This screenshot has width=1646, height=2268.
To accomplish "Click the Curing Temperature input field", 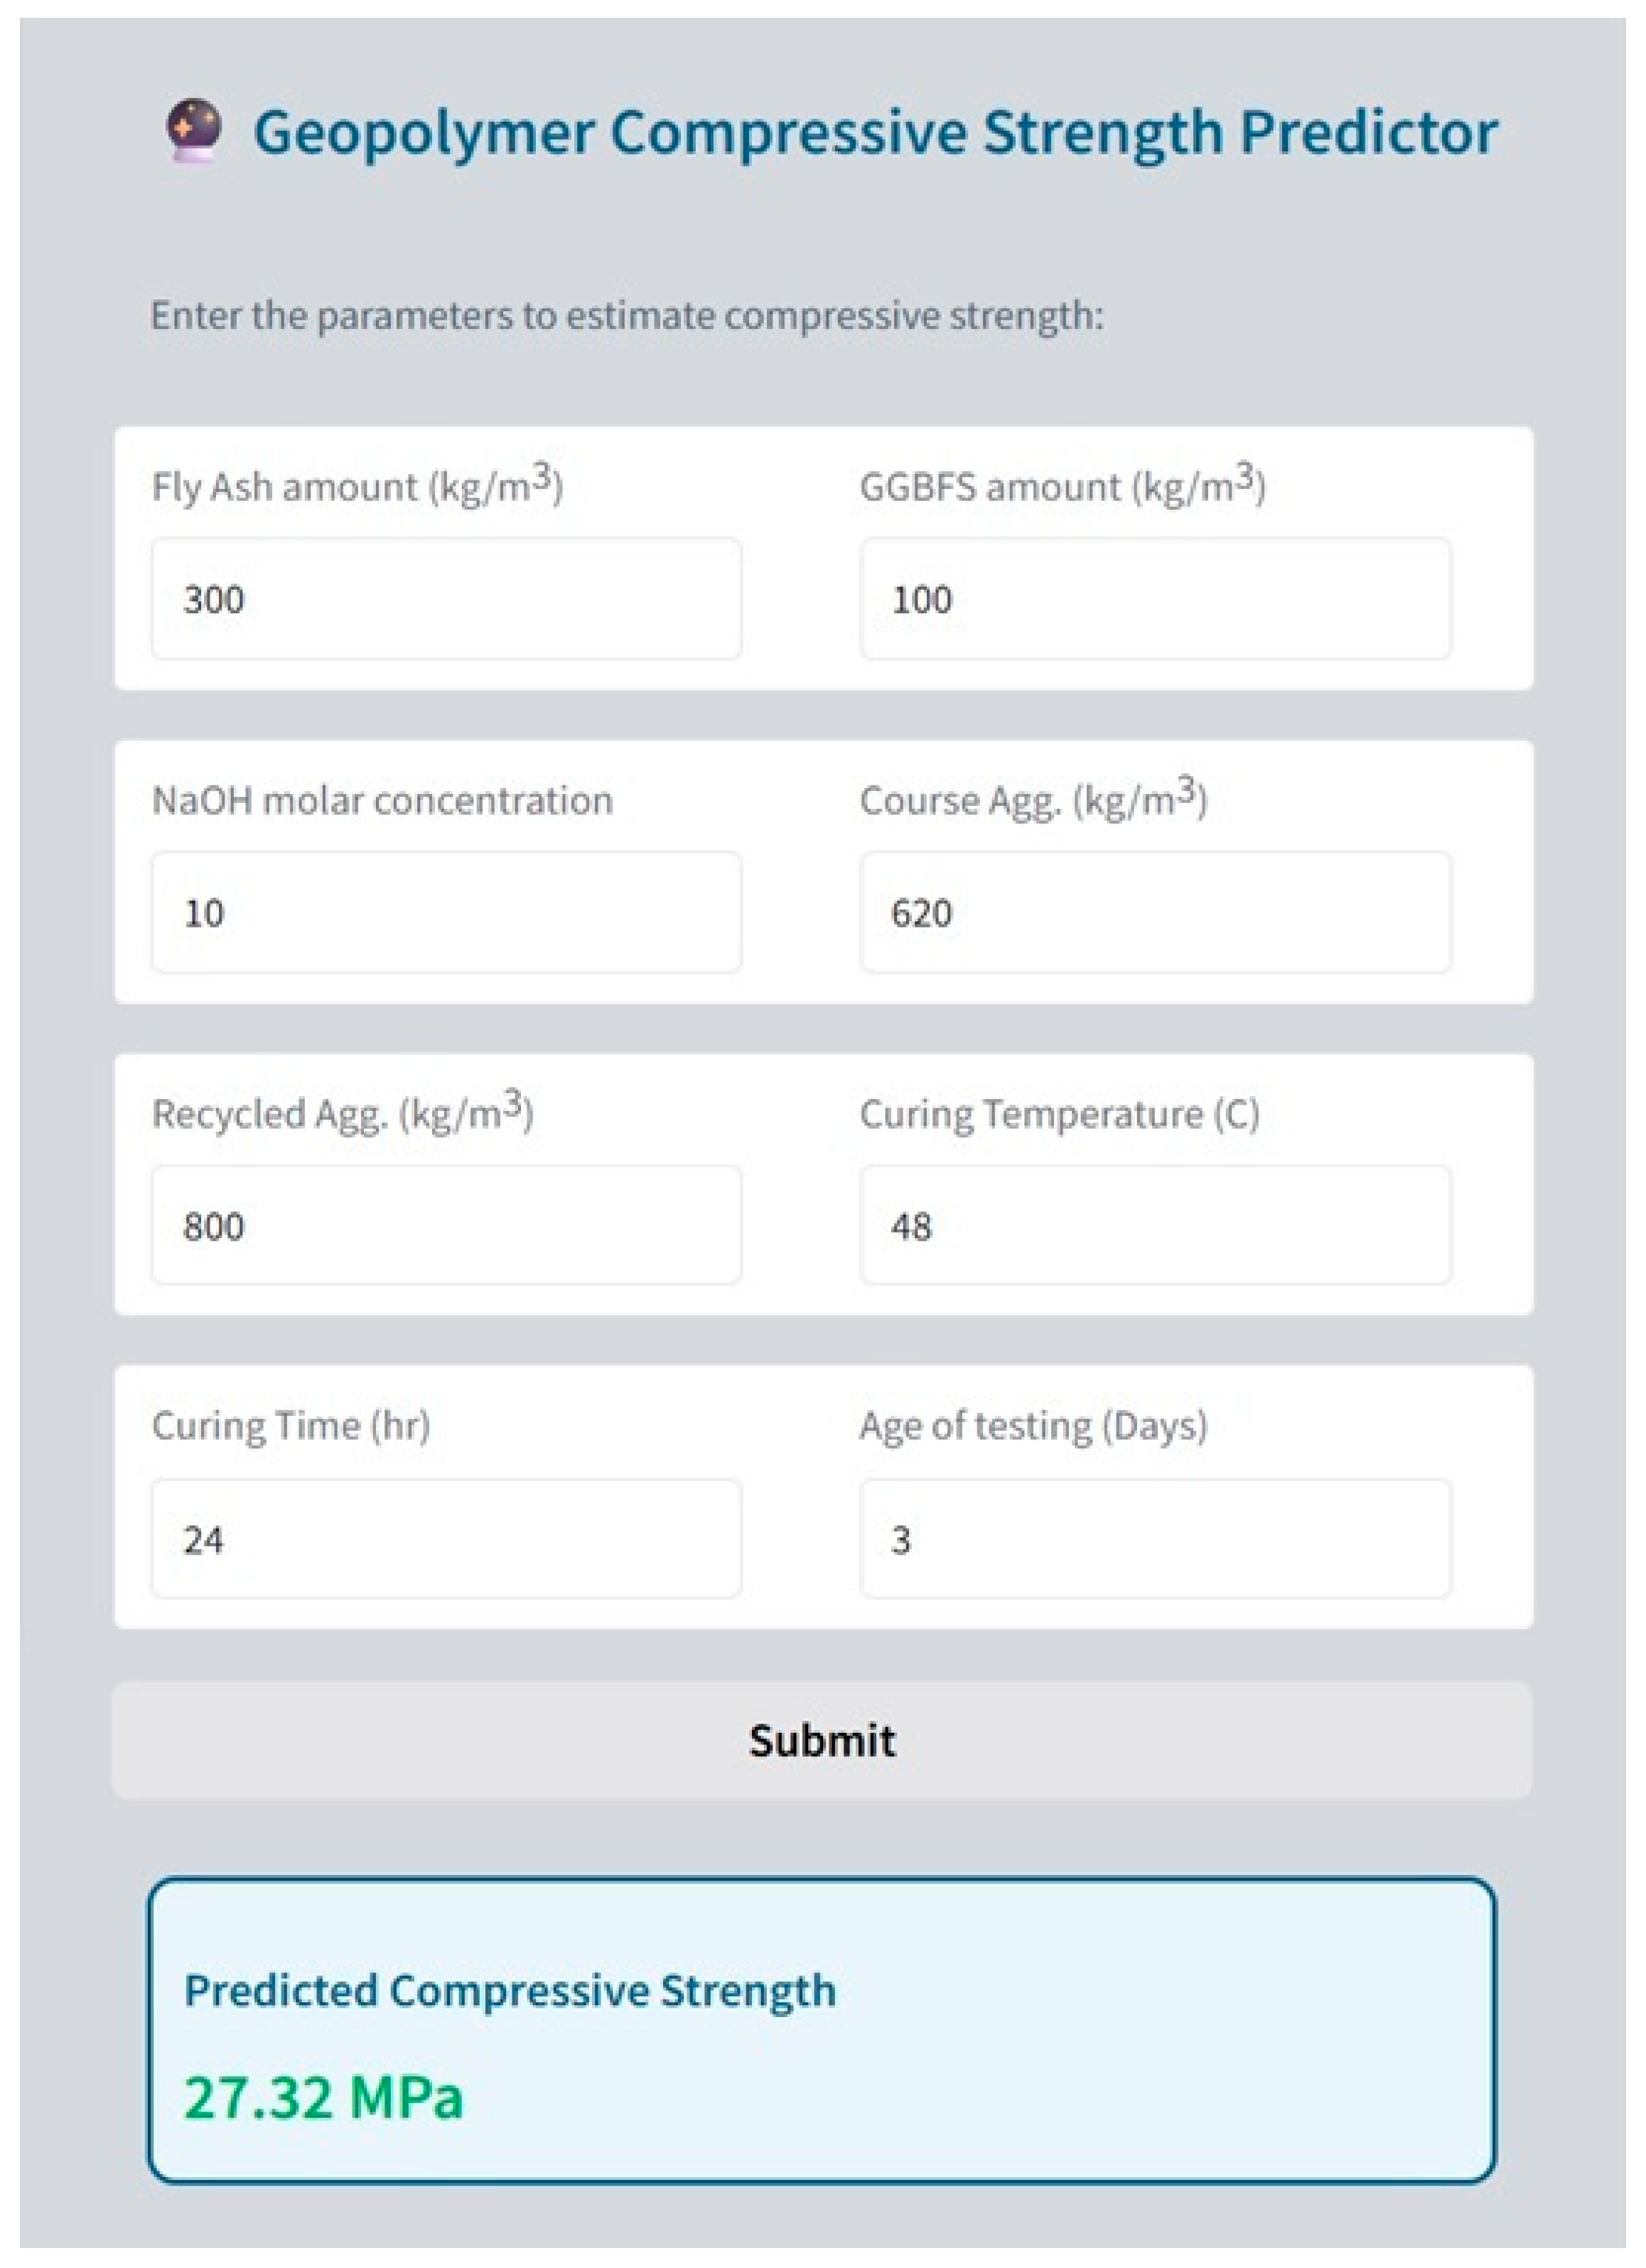I will click(x=1155, y=1225).
